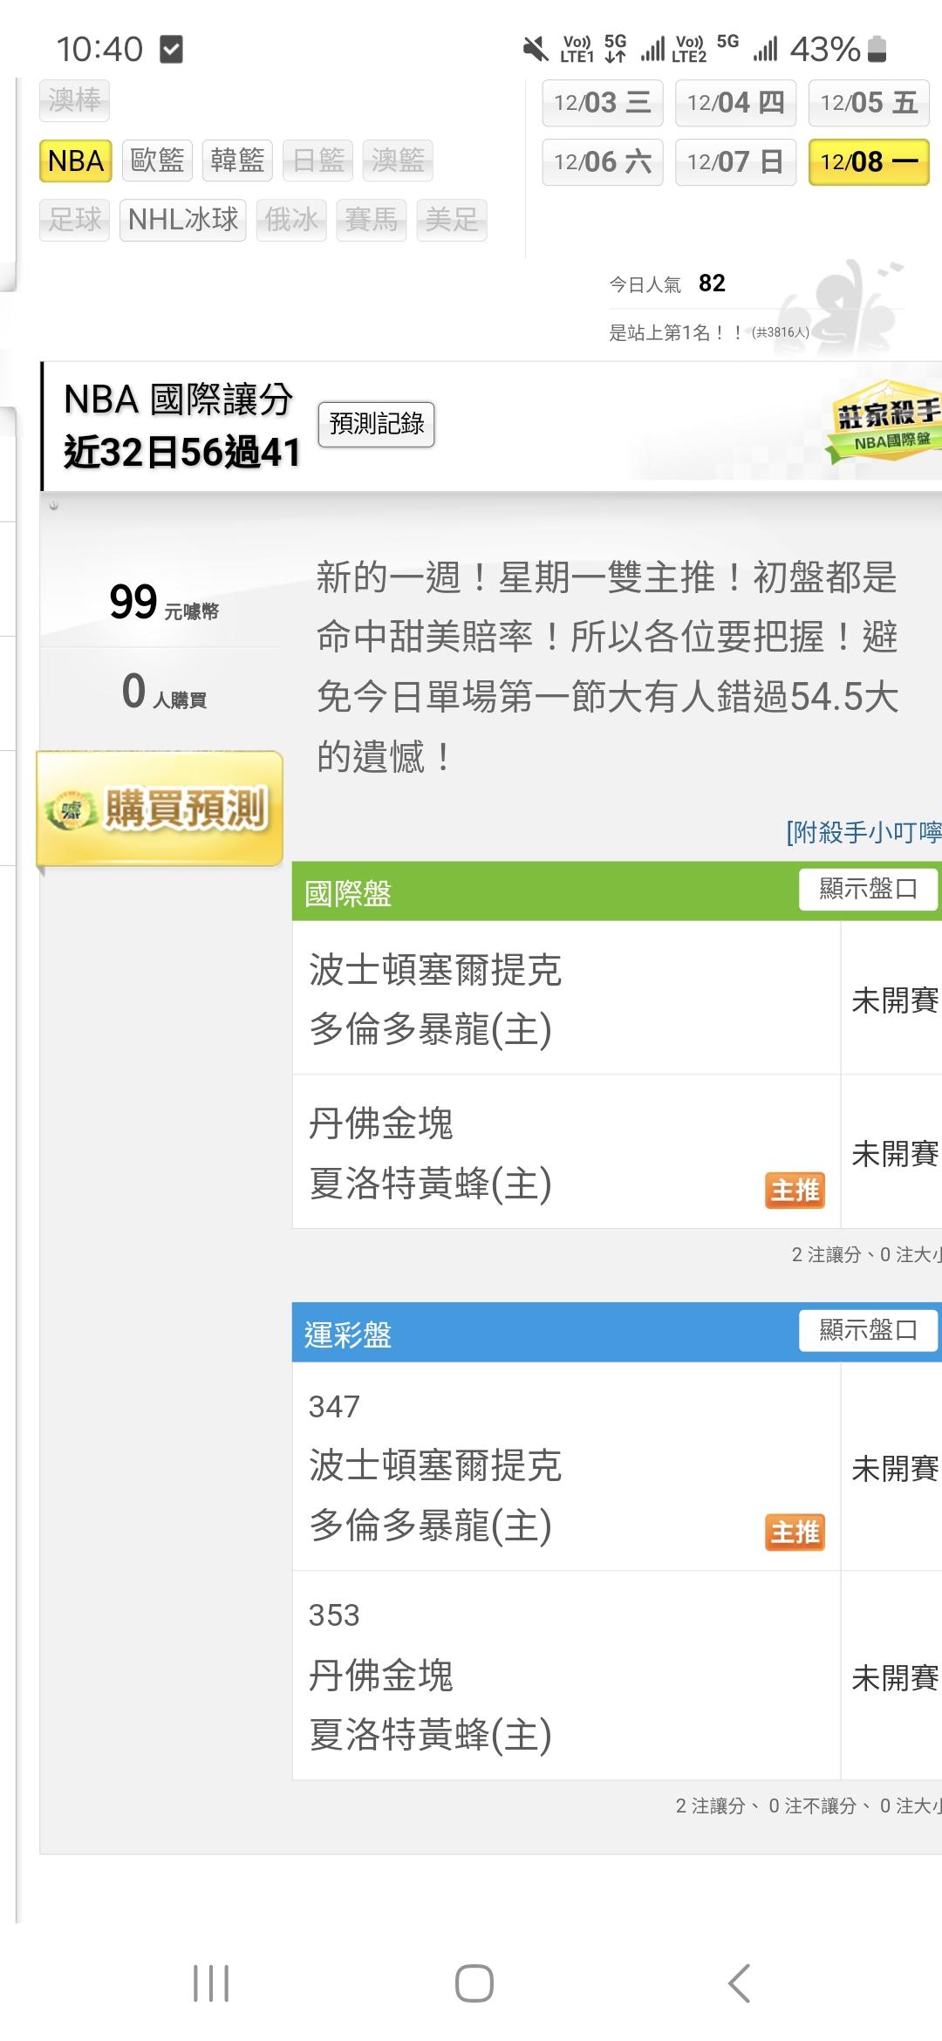Screen dimensions: 942x2041
Task: Switch to the 歐籃 league tab
Action: (157, 160)
